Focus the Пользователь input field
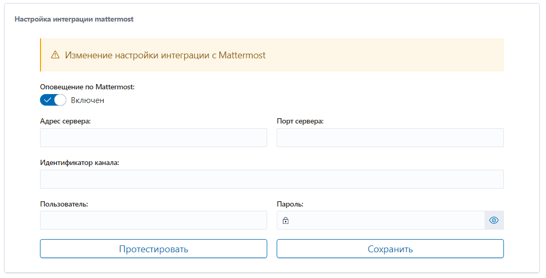Screen dimensions: 546x278 pyautogui.click(x=154, y=220)
